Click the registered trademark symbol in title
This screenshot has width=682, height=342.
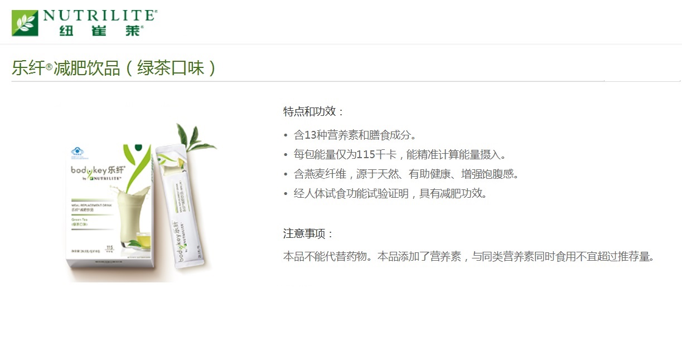click(x=49, y=67)
